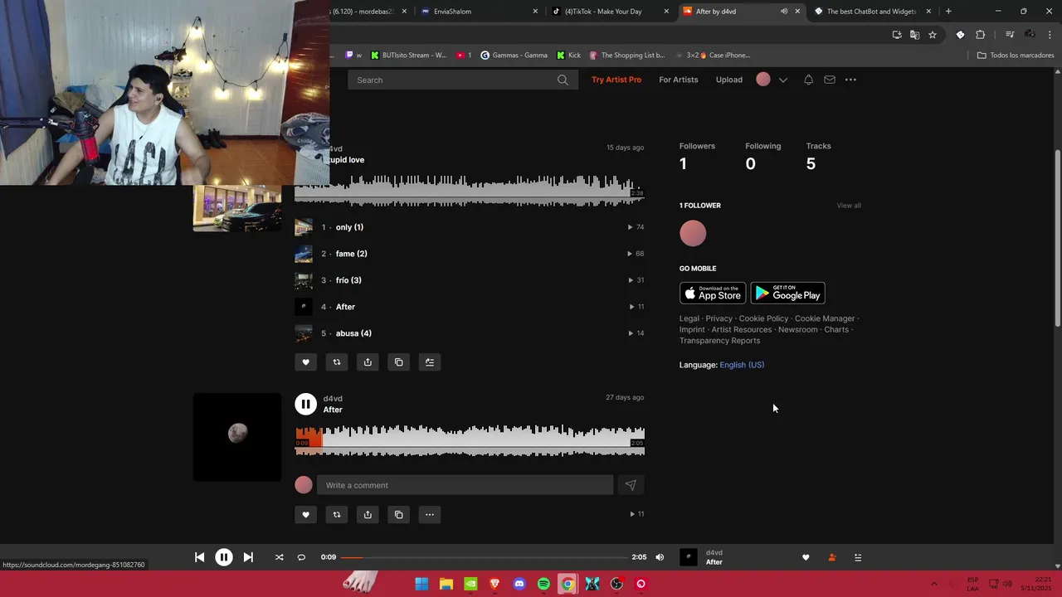Screen dimensions: 1062x597
Task: Open the After track moon artwork
Action: [237, 437]
